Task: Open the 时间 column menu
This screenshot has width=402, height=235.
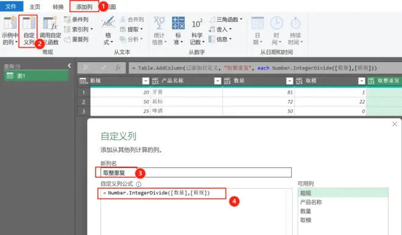Action: tap(277, 30)
